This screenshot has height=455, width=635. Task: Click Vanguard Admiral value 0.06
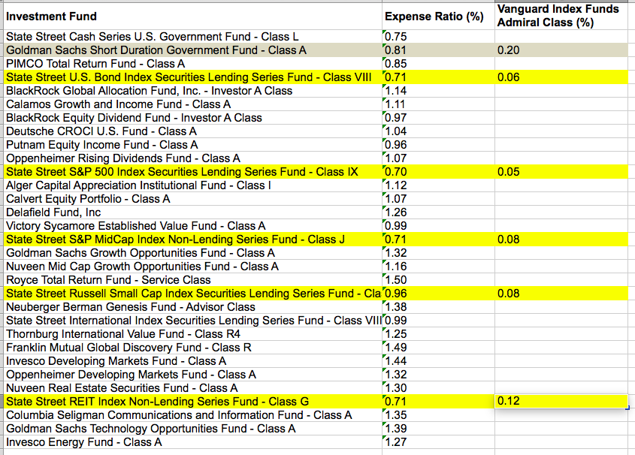coord(561,77)
